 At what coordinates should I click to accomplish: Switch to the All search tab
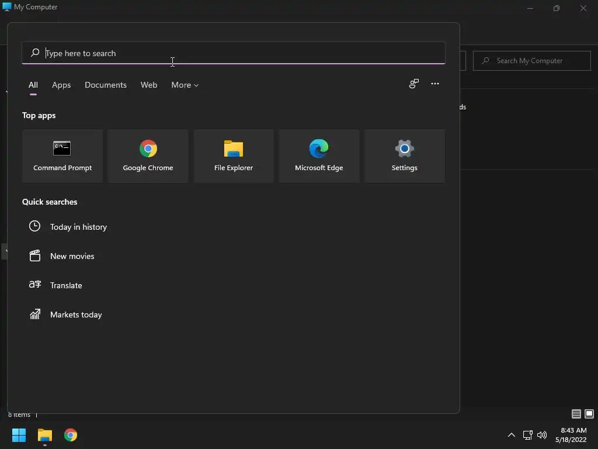tap(33, 85)
